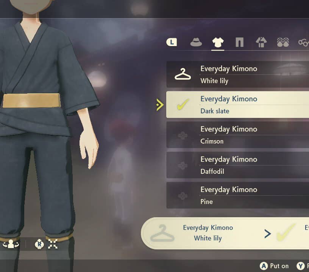309x272 pixels.
Task: Click the rotate character icon
Action: coord(11,244)
